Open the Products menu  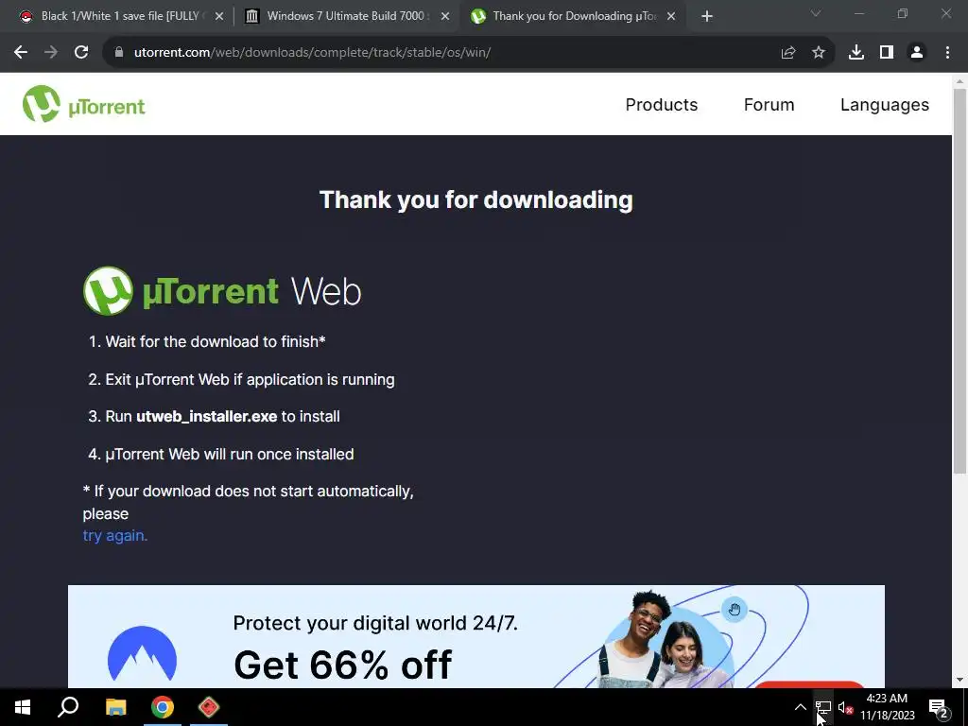tap(661, 105)
